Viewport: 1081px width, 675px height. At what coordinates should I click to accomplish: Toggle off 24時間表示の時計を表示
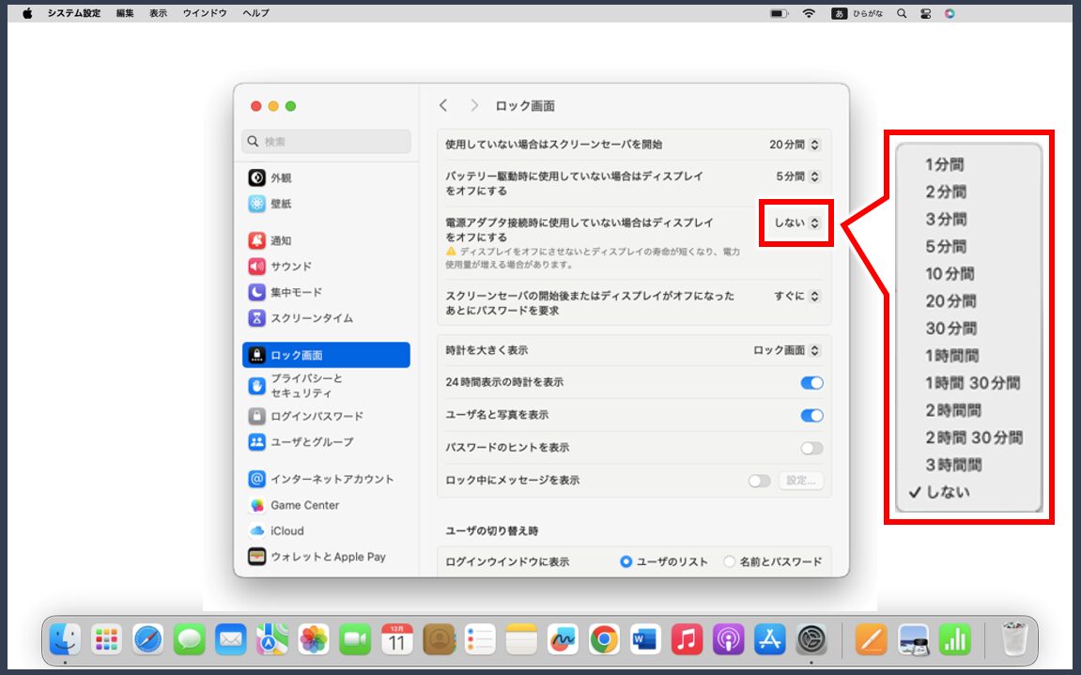coord(811,383)
